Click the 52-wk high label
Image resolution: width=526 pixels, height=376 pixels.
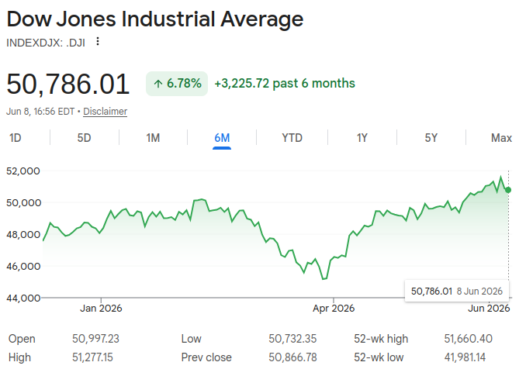pos(381,339)
